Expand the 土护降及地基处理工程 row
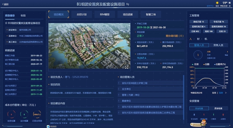This screenshot has height=128, width=233. click(x=150, y=107)
